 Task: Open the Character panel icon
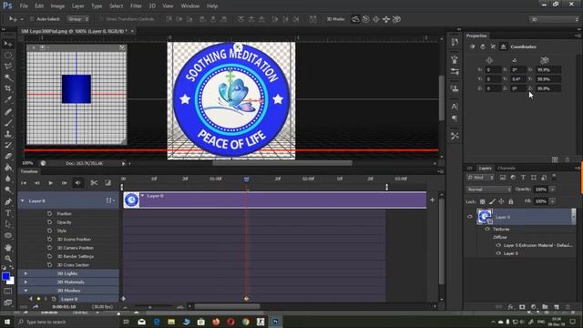[x=455, y=107]
